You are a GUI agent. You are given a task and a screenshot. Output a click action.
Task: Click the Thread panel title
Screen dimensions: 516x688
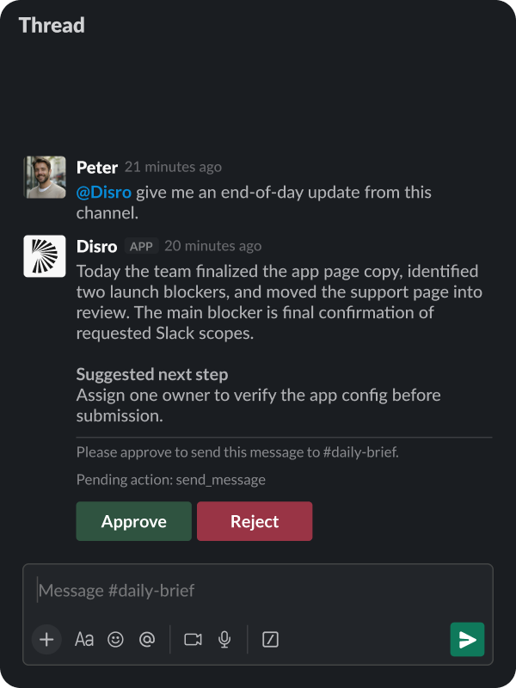coord(52,25)
